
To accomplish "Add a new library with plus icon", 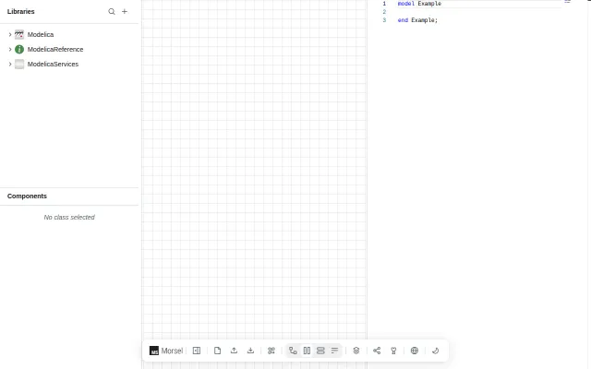I will 125,12.
